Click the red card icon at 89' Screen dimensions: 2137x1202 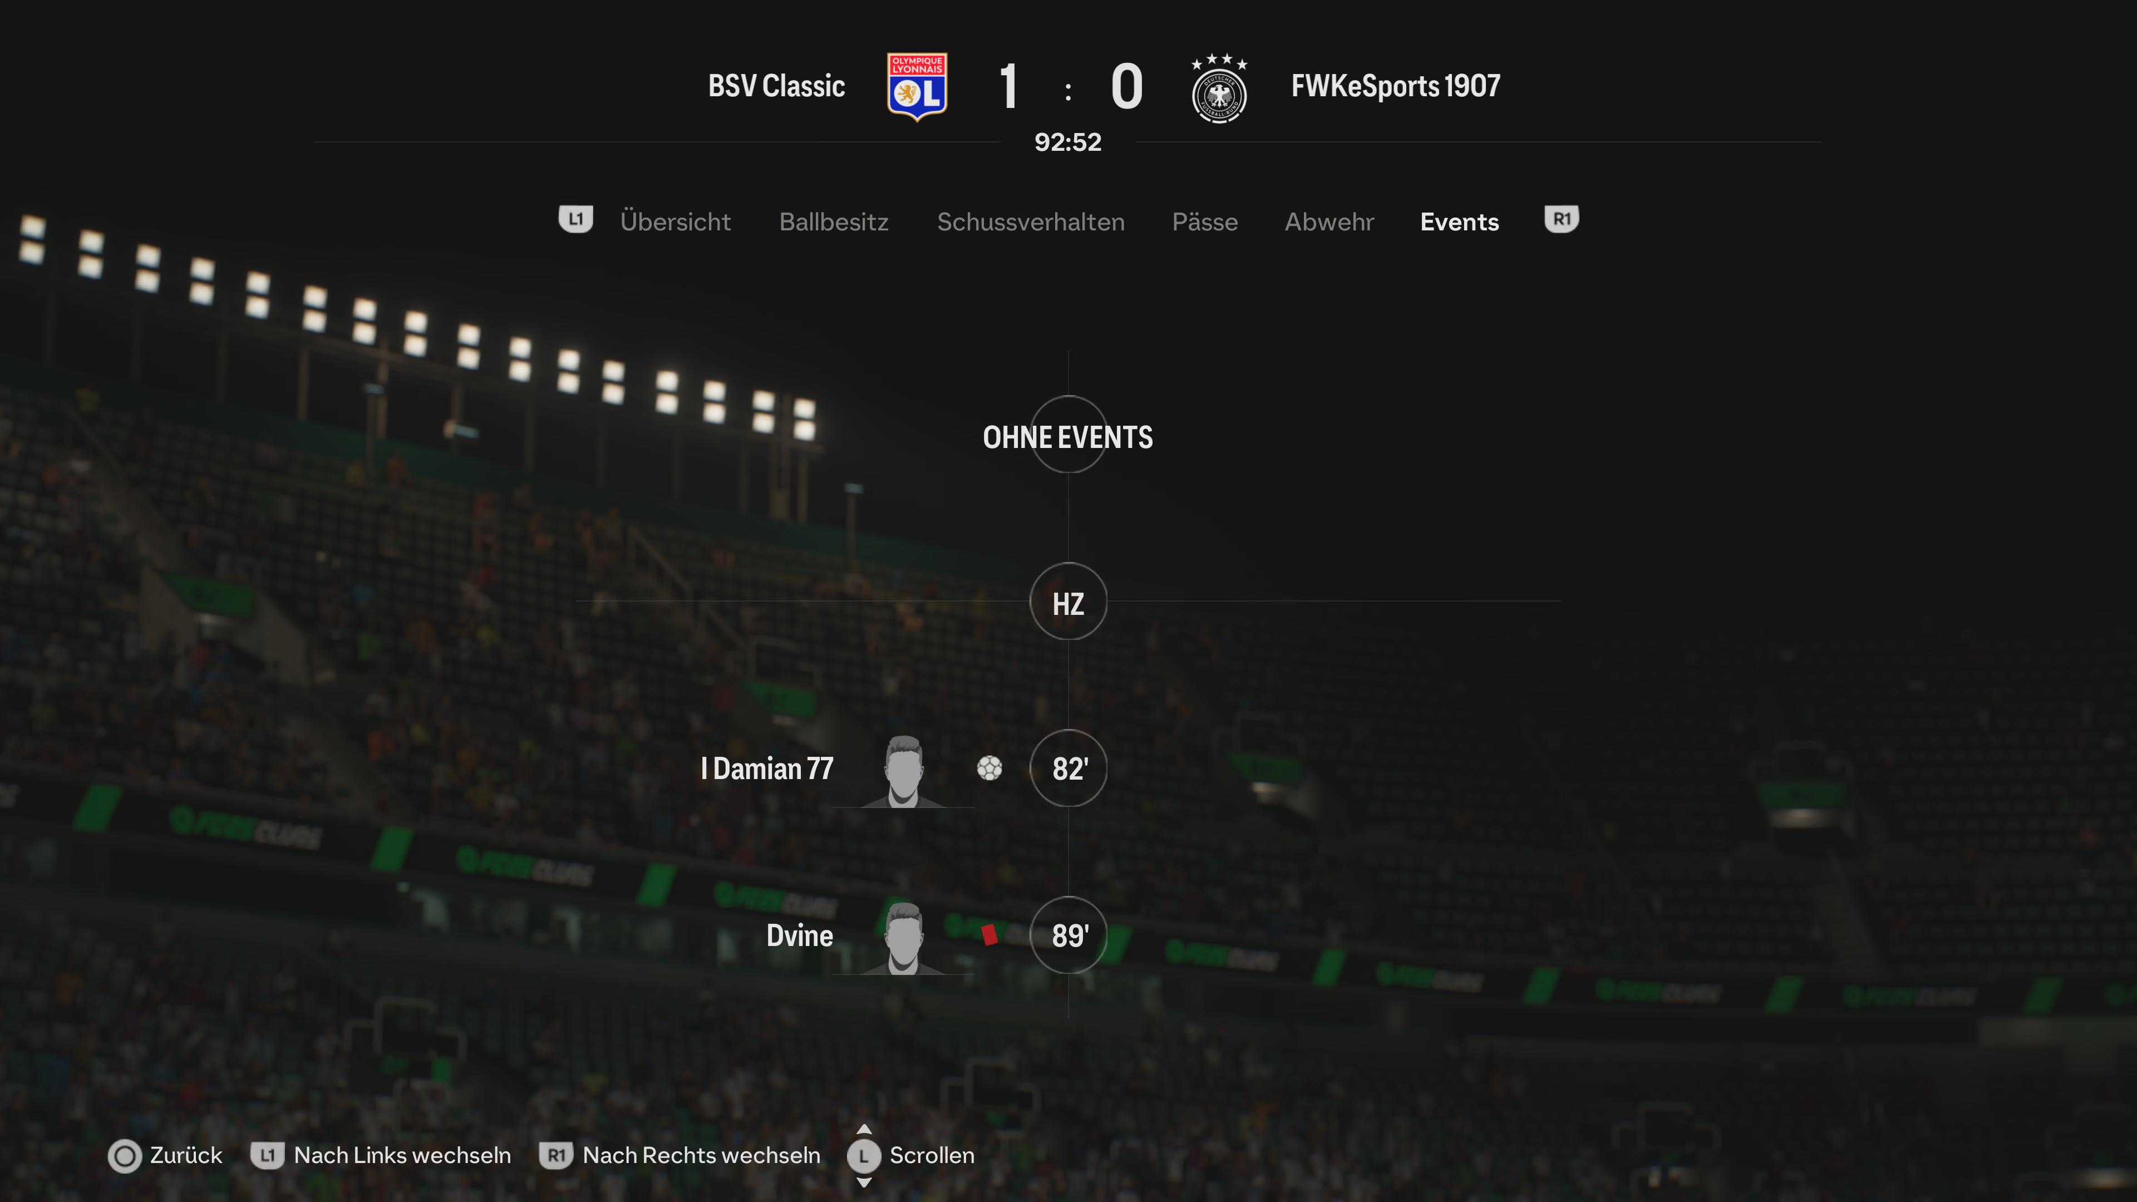(989, 935)
